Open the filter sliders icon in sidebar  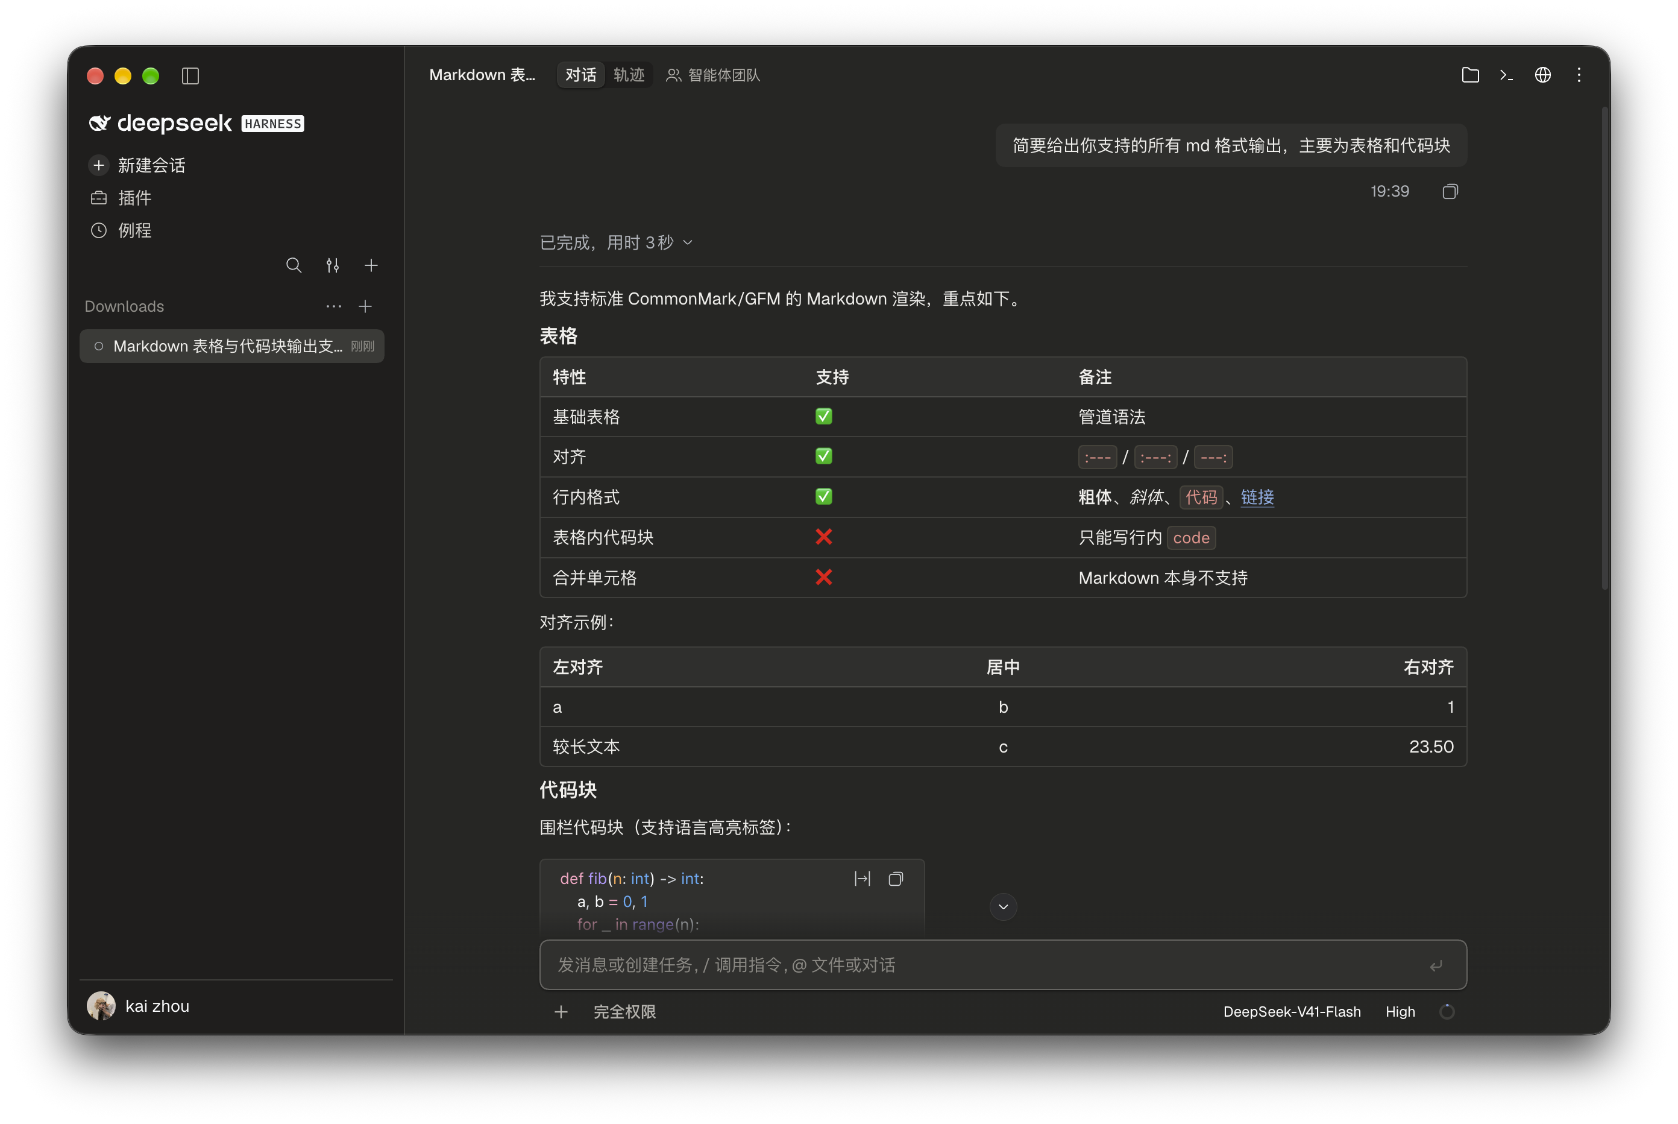click(x=333, y=265)
